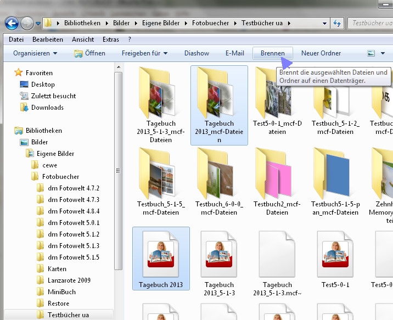
Task: Open the address bar history dropdown
Action: pos(324,23)
